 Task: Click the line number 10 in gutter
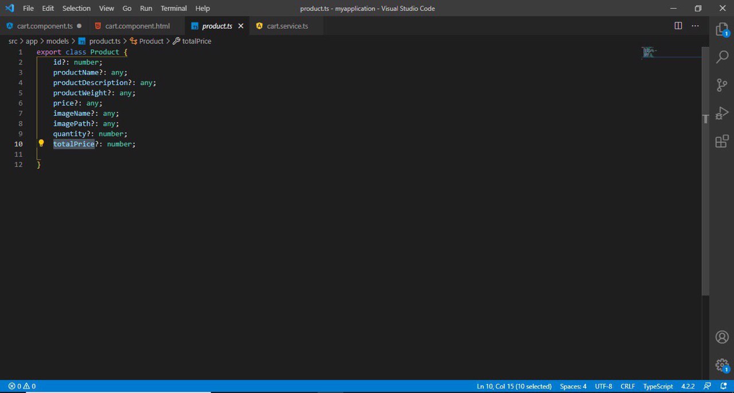tap(19, 144)
